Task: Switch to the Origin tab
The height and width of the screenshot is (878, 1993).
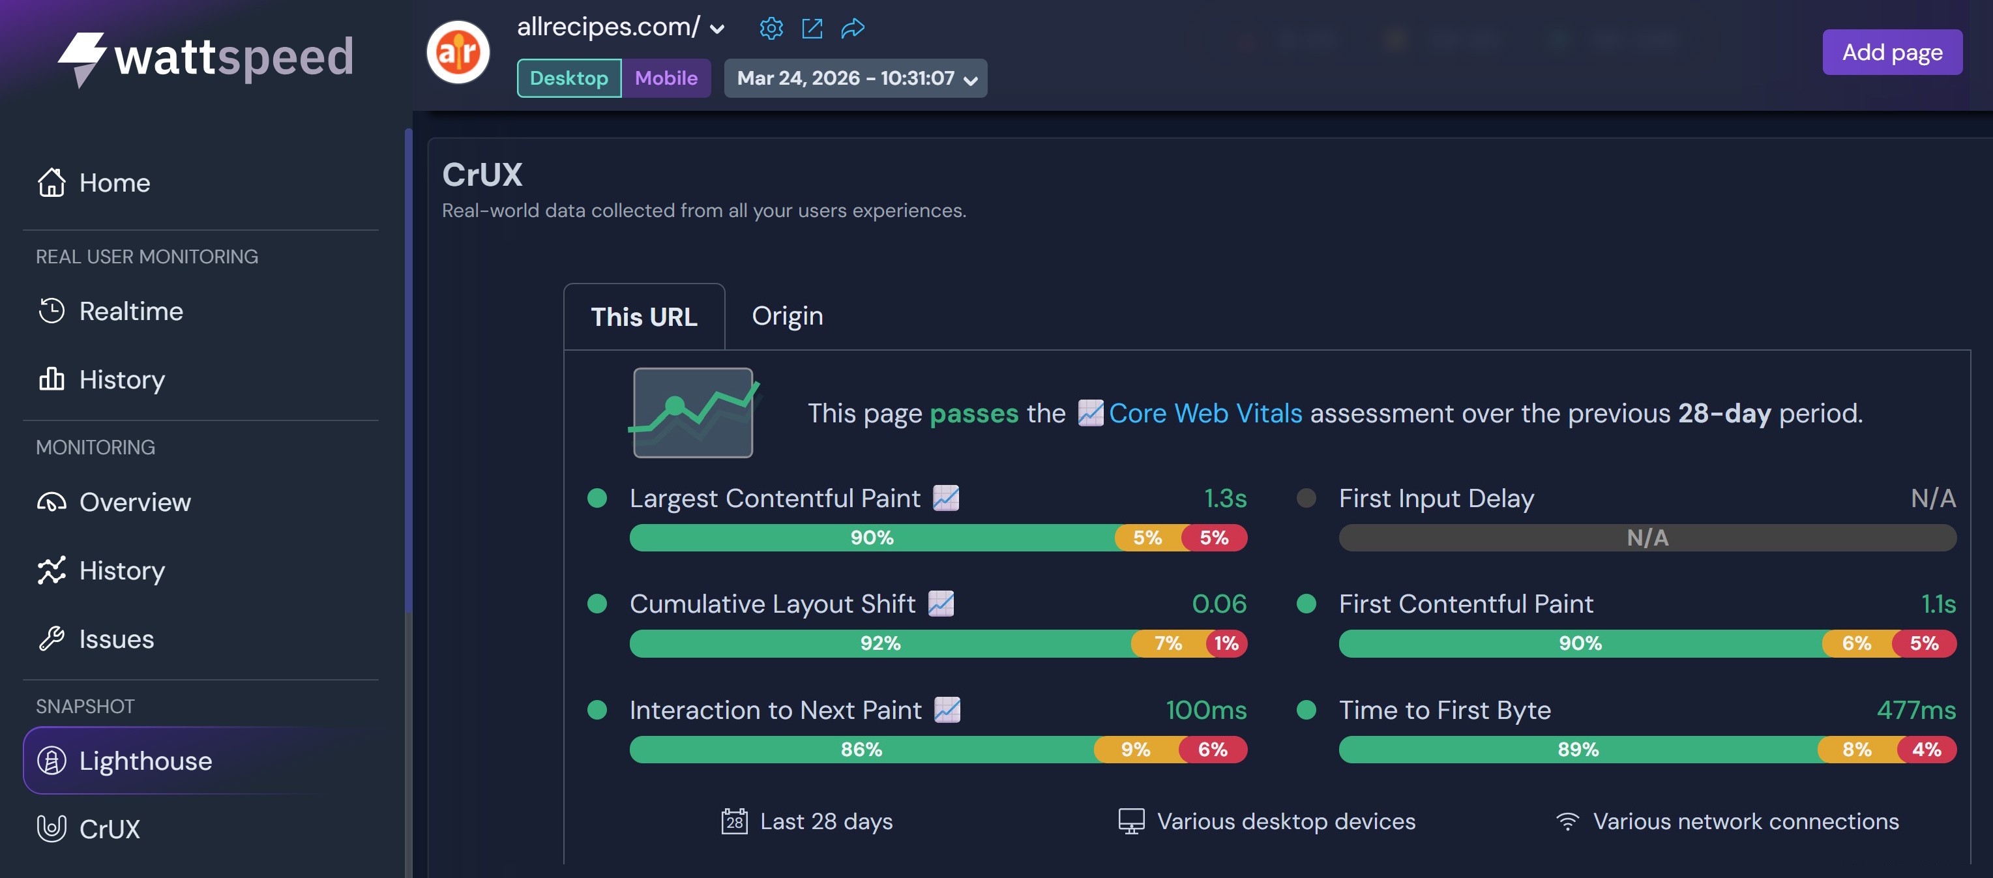Action: click(x=787, y=315)
